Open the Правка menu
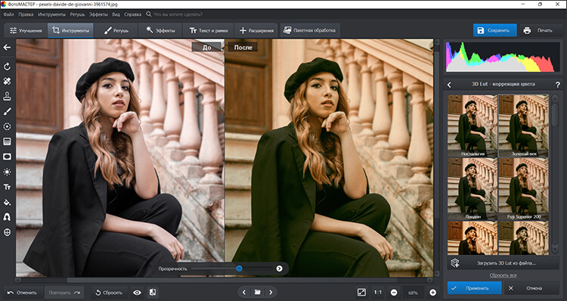Screen dimensions: 567x301 (26, 14)
